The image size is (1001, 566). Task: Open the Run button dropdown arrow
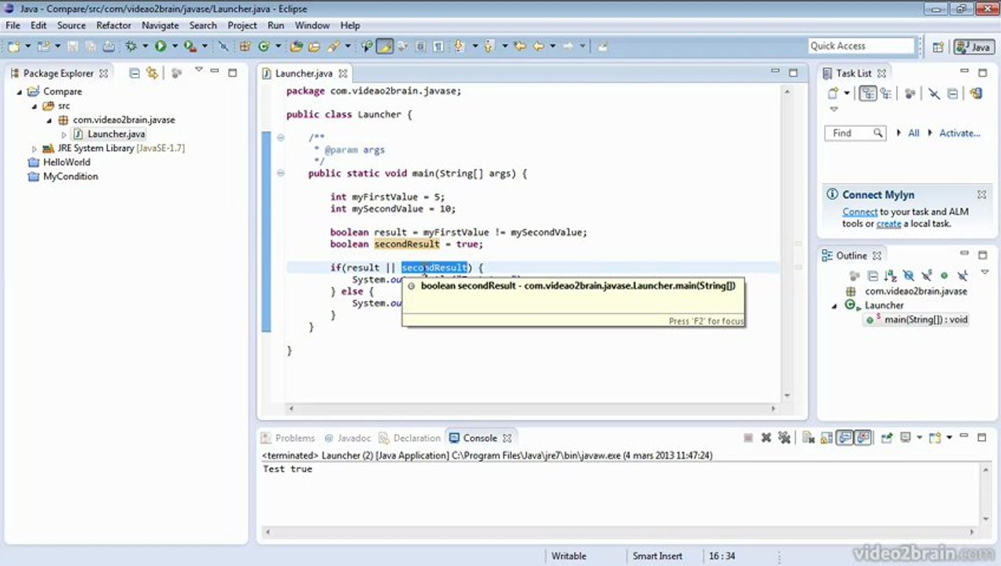[x=175, y=46]
